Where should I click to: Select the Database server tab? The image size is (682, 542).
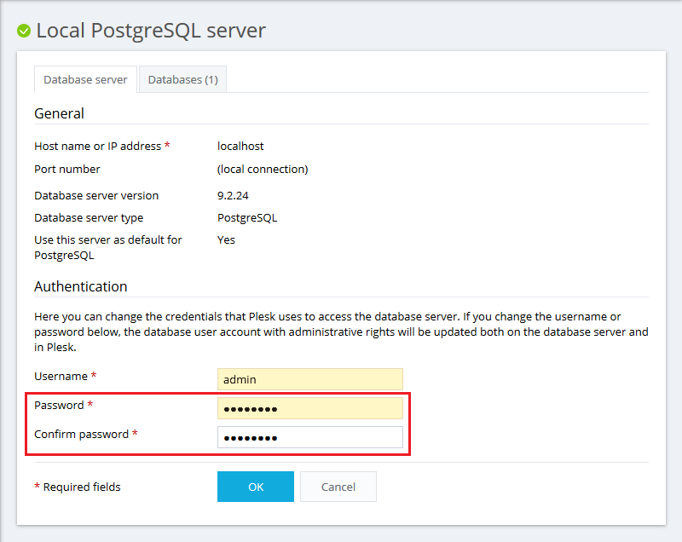[x=85, y=79]
